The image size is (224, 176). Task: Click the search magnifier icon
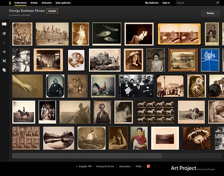(x=217, y=3)
